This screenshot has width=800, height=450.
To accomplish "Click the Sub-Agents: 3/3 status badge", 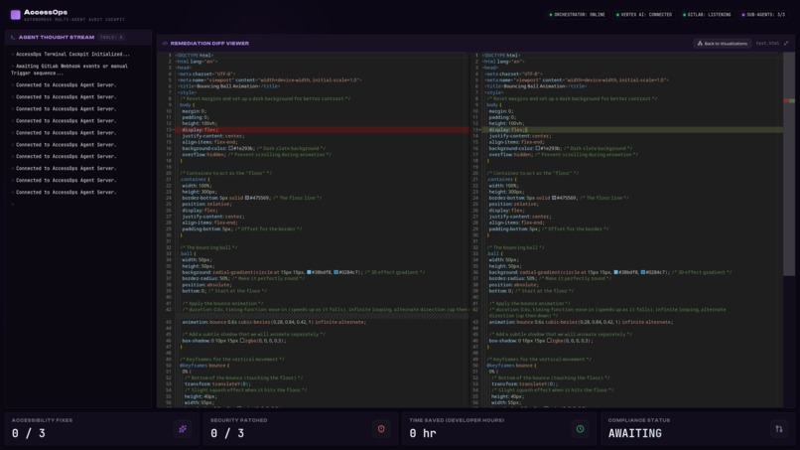I will pos(763,15).
